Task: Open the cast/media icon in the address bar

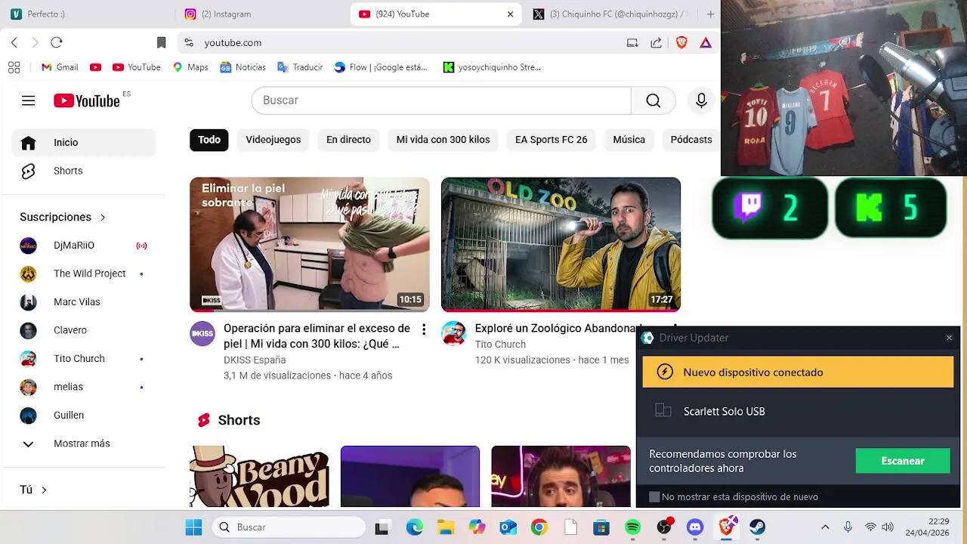Action: point(632,42)
